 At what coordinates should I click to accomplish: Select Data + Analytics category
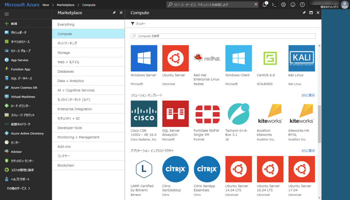click(89, 81)
